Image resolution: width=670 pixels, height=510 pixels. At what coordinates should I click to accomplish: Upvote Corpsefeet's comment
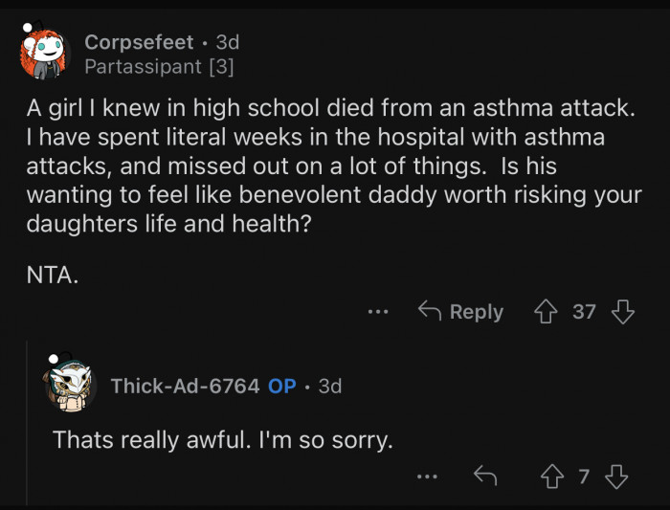click(547, 312)
